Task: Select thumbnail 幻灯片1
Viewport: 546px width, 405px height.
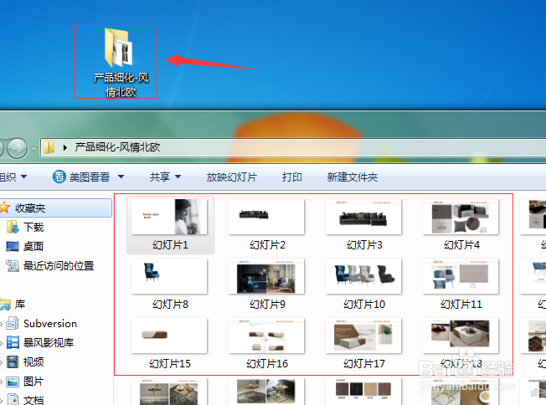Action: pos(169,217)
